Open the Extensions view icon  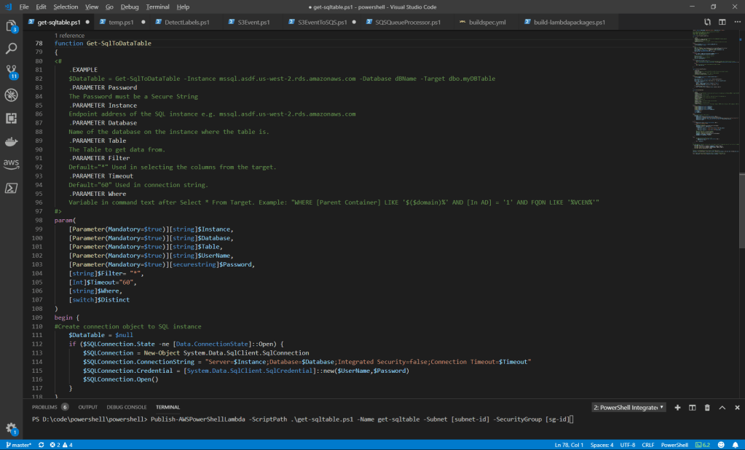pyautogui.click(x=11, y=118)
